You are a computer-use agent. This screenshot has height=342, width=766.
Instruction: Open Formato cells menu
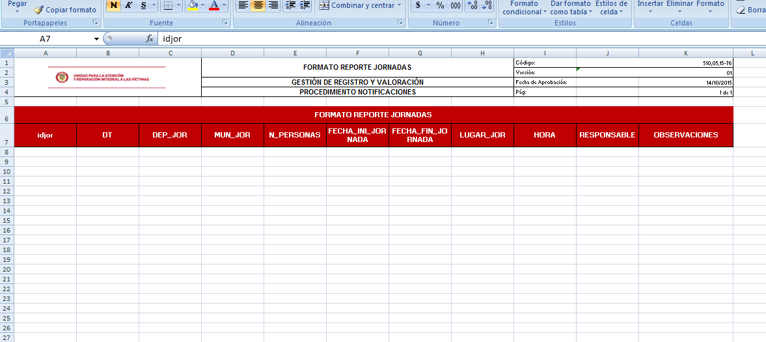(710, 7)
